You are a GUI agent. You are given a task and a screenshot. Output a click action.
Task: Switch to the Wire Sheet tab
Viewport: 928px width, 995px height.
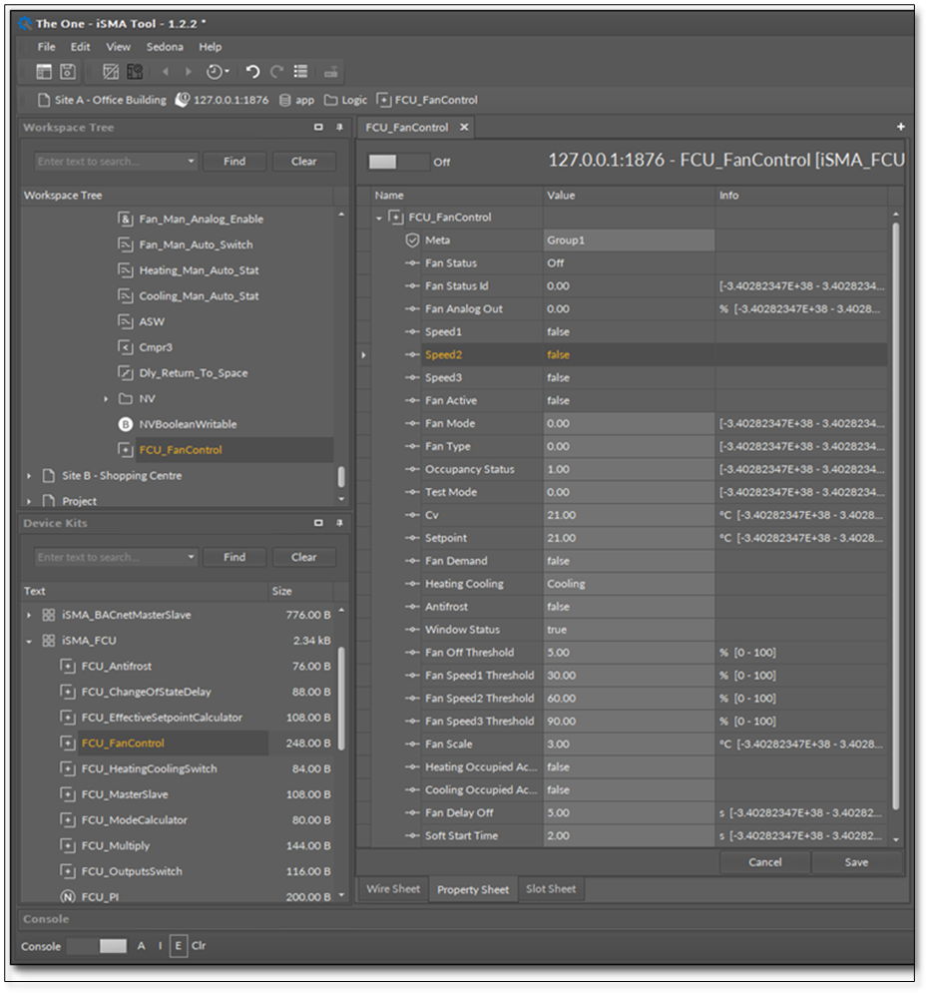(x=392, y=889)
